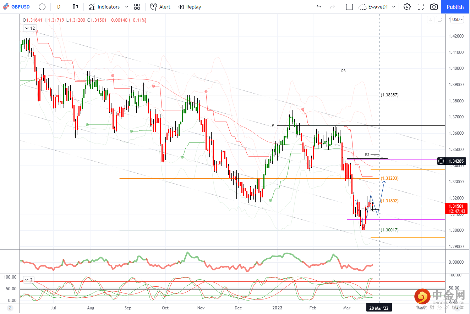Click the 28 Mar '22 date label
The height and width of the screenshot is (314, 470).
[379, 308]
